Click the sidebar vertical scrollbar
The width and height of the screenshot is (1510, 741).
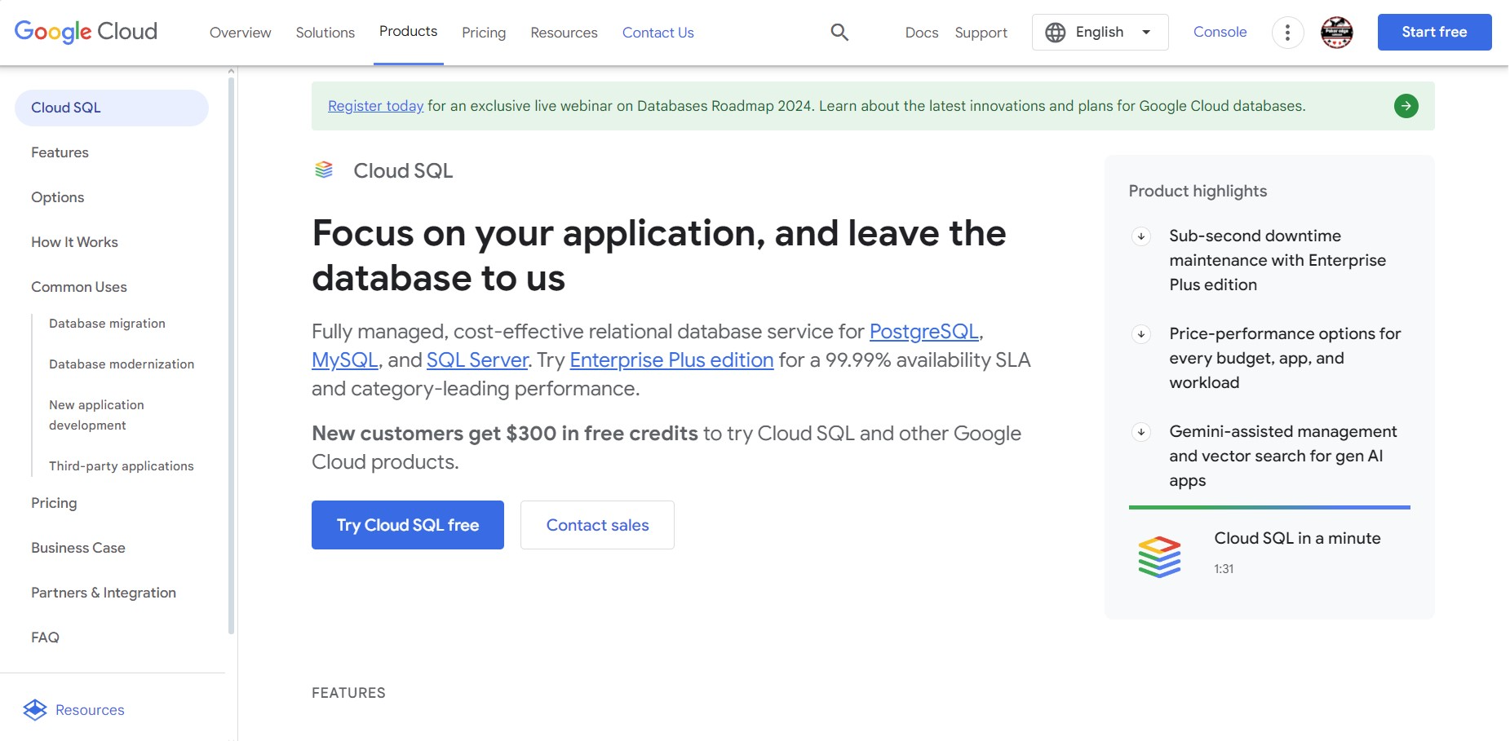coord(231,355)
